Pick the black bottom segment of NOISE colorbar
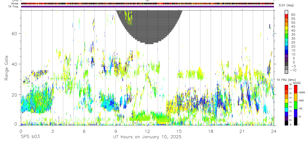 point(295,121)
